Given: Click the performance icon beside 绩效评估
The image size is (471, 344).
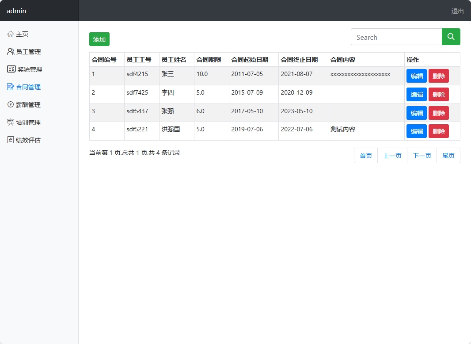Looking at the screenshot, I should pos(11,140).
